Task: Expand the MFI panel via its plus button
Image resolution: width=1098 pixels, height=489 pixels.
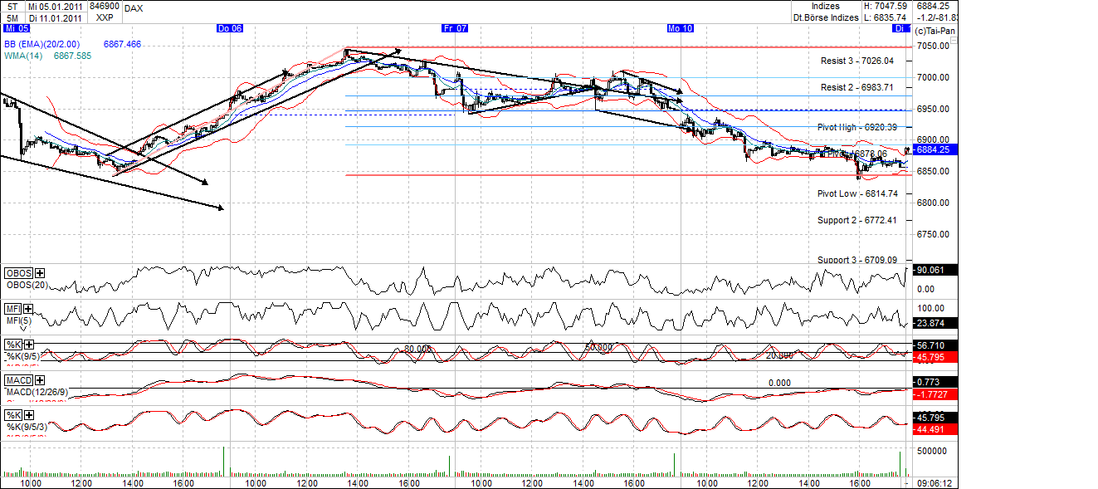Action: 27,309
